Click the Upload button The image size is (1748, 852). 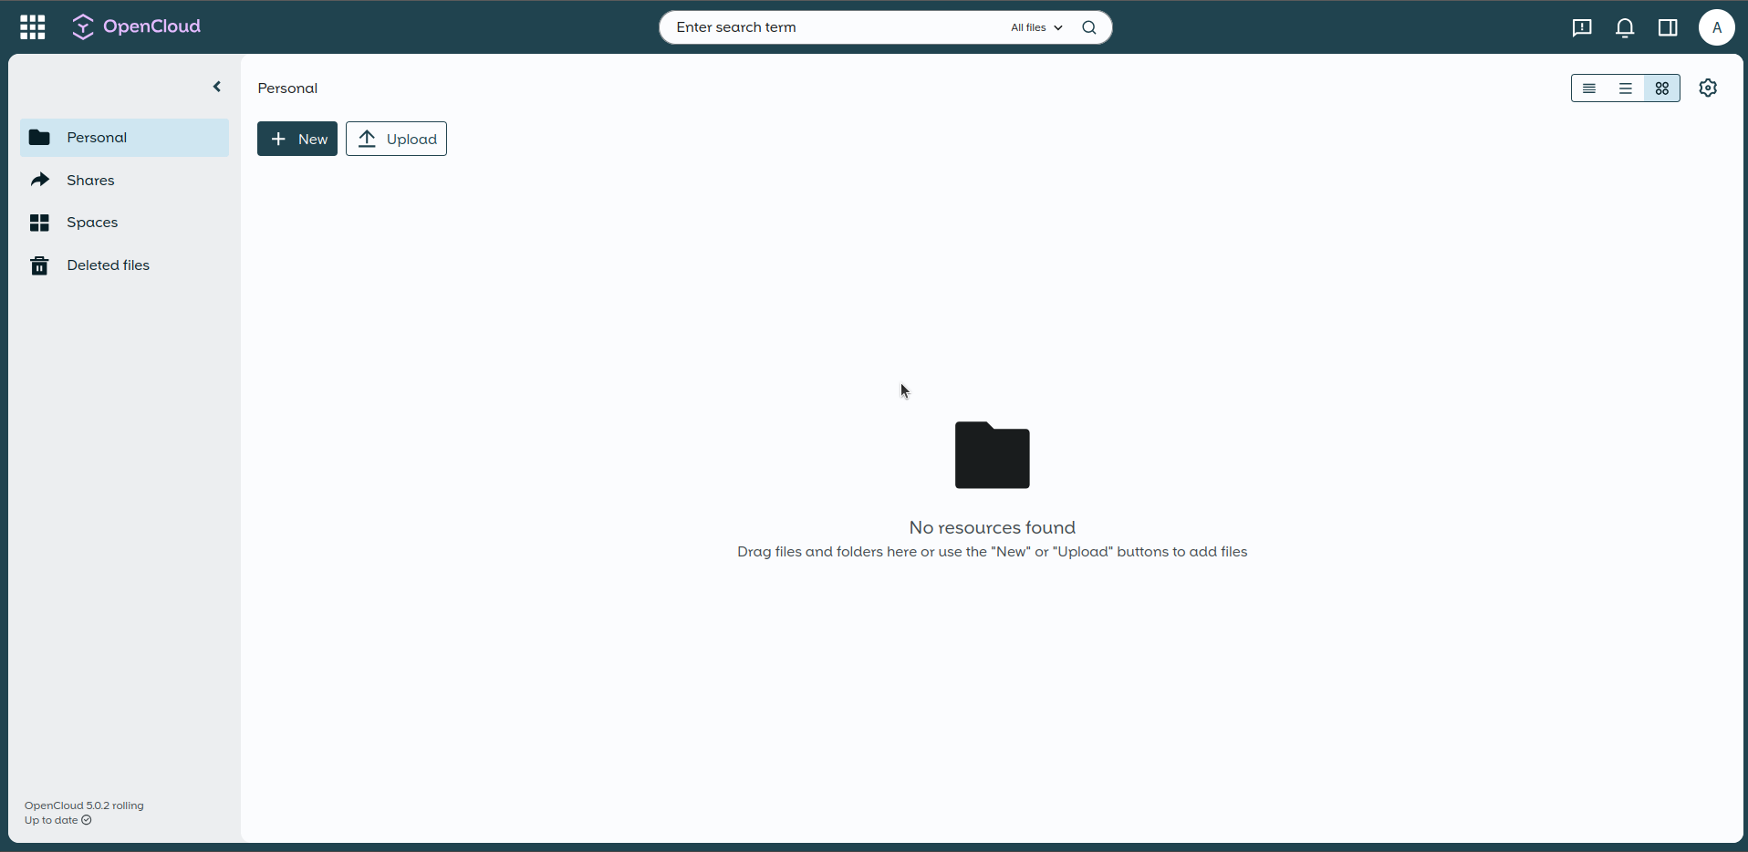396,139
